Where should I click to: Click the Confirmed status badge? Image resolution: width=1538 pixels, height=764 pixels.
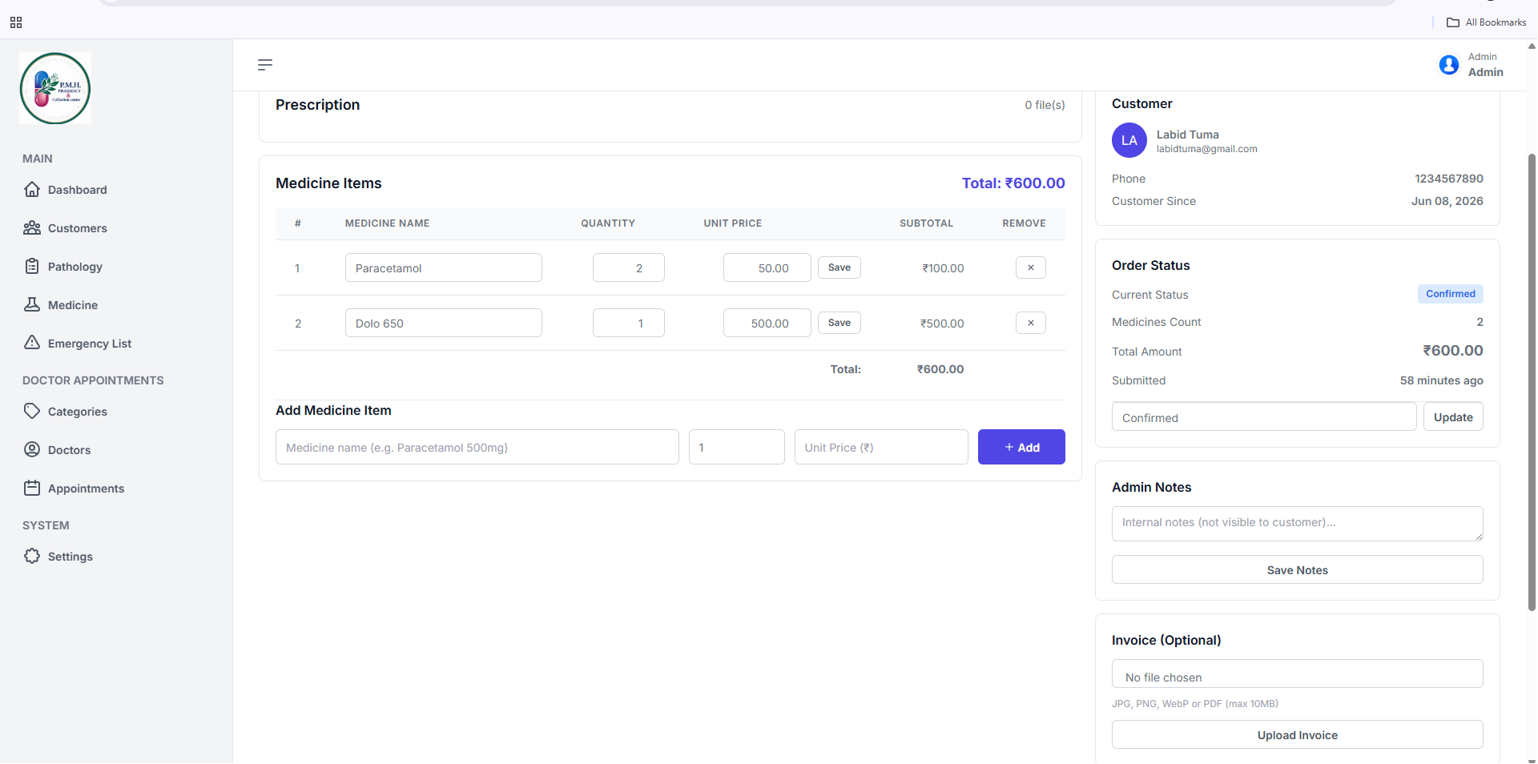click(1450, 294)
